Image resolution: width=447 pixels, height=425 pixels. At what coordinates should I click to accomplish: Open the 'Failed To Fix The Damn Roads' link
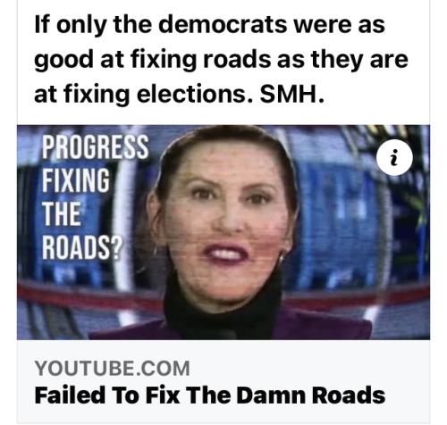[x=210, y=395]
